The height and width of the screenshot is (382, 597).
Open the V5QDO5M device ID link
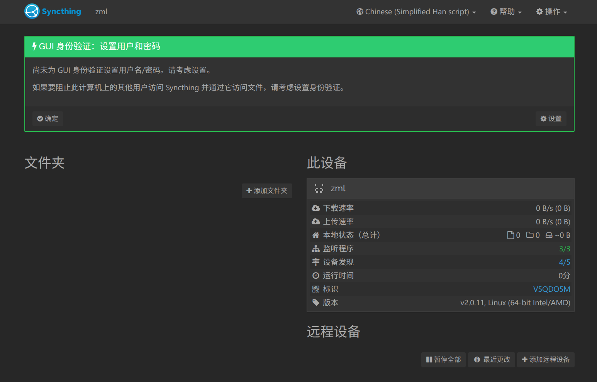(x=551, y=289)
